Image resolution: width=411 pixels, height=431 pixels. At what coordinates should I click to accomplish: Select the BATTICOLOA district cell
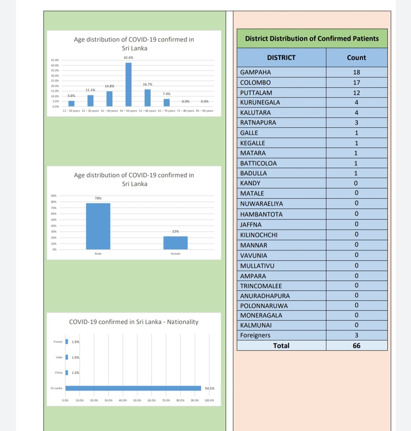tap(281, 163)
